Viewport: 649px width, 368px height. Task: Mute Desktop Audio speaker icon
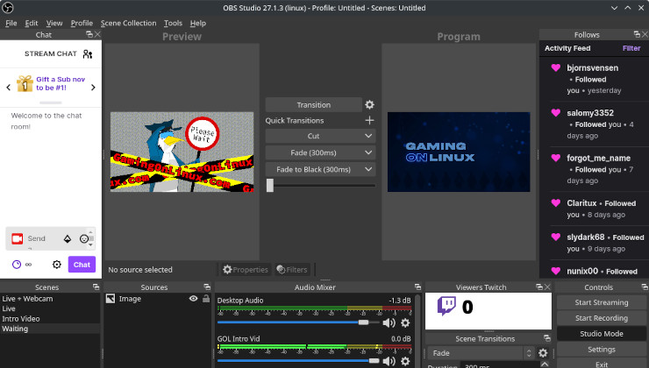(389, 323)
